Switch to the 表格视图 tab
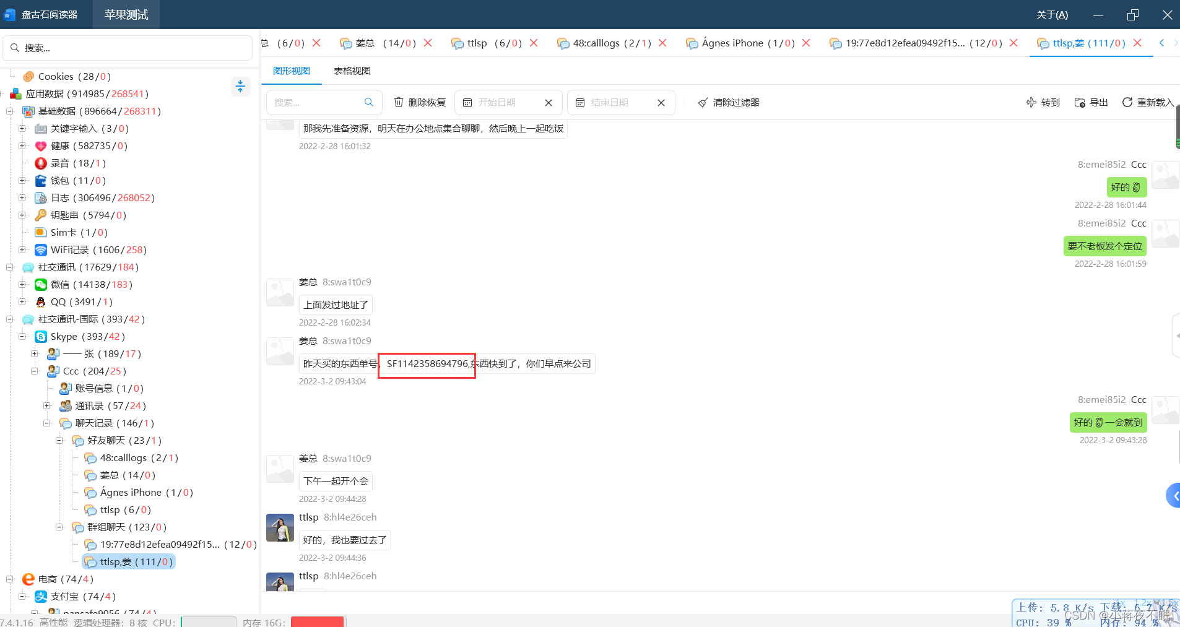The height and width of the screenshot is (627, 1180). point(352,71)
